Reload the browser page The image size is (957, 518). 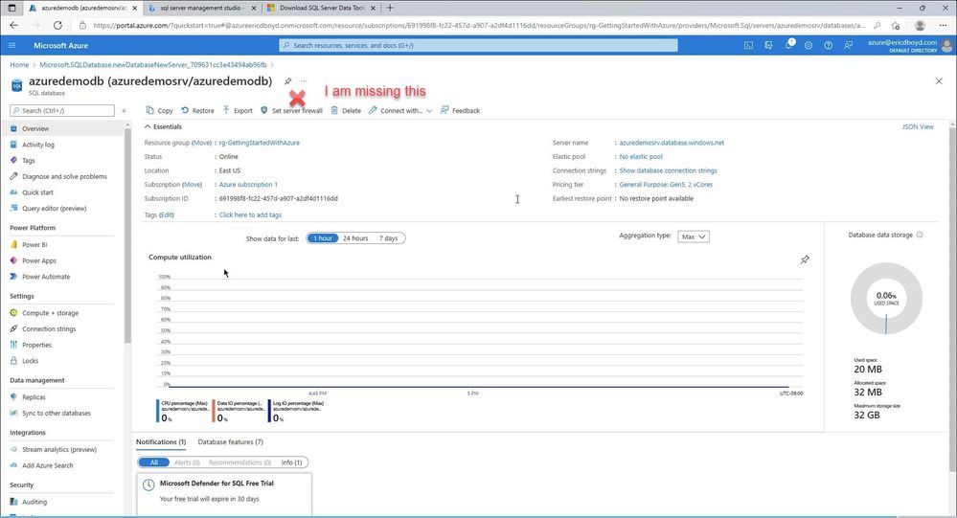pyautogui.click(x=57, y=25)
